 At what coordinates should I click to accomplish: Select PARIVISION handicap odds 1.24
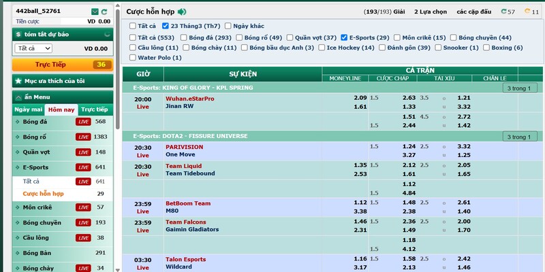pyautogui.click(x=409, y=146)
